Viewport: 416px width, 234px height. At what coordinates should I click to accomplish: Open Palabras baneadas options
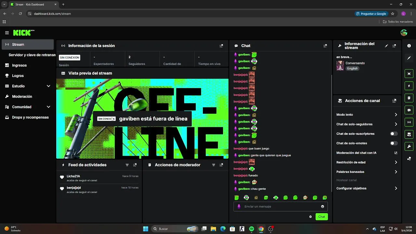(367, 172)
